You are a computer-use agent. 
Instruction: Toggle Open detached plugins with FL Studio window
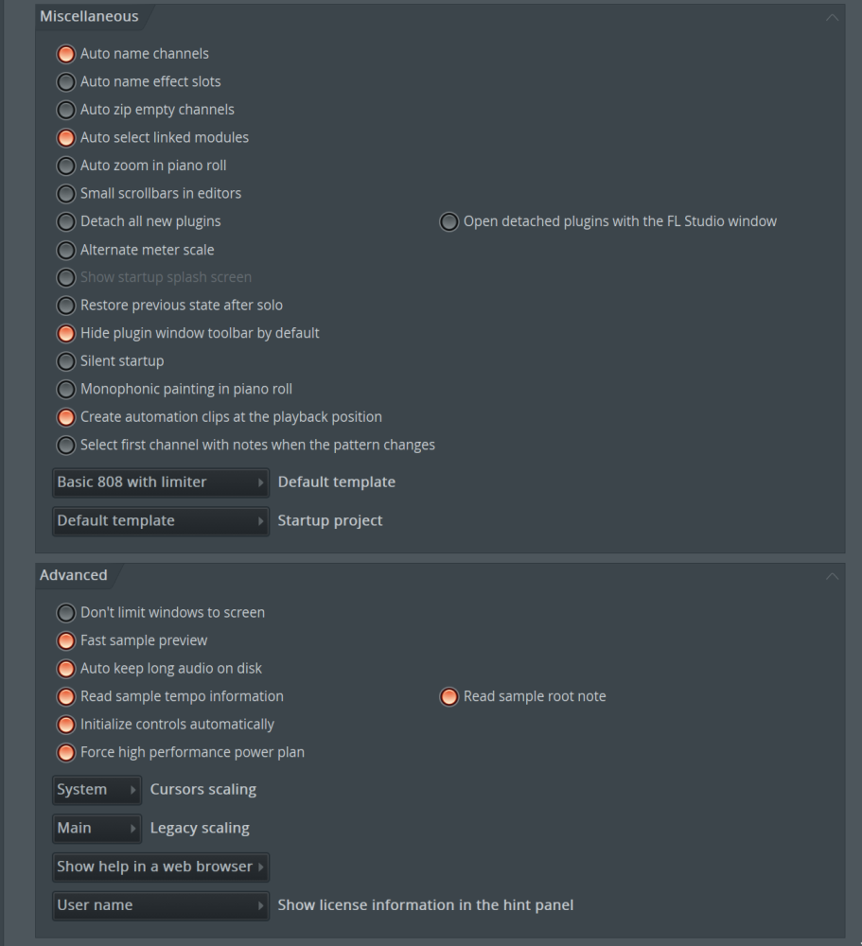(449, 221)
